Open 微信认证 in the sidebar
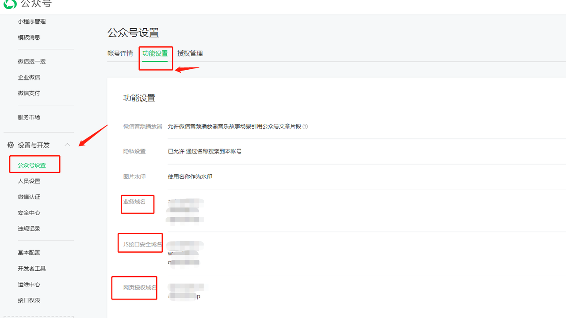The width and height of the screenshot is (566, 318). 29,197
